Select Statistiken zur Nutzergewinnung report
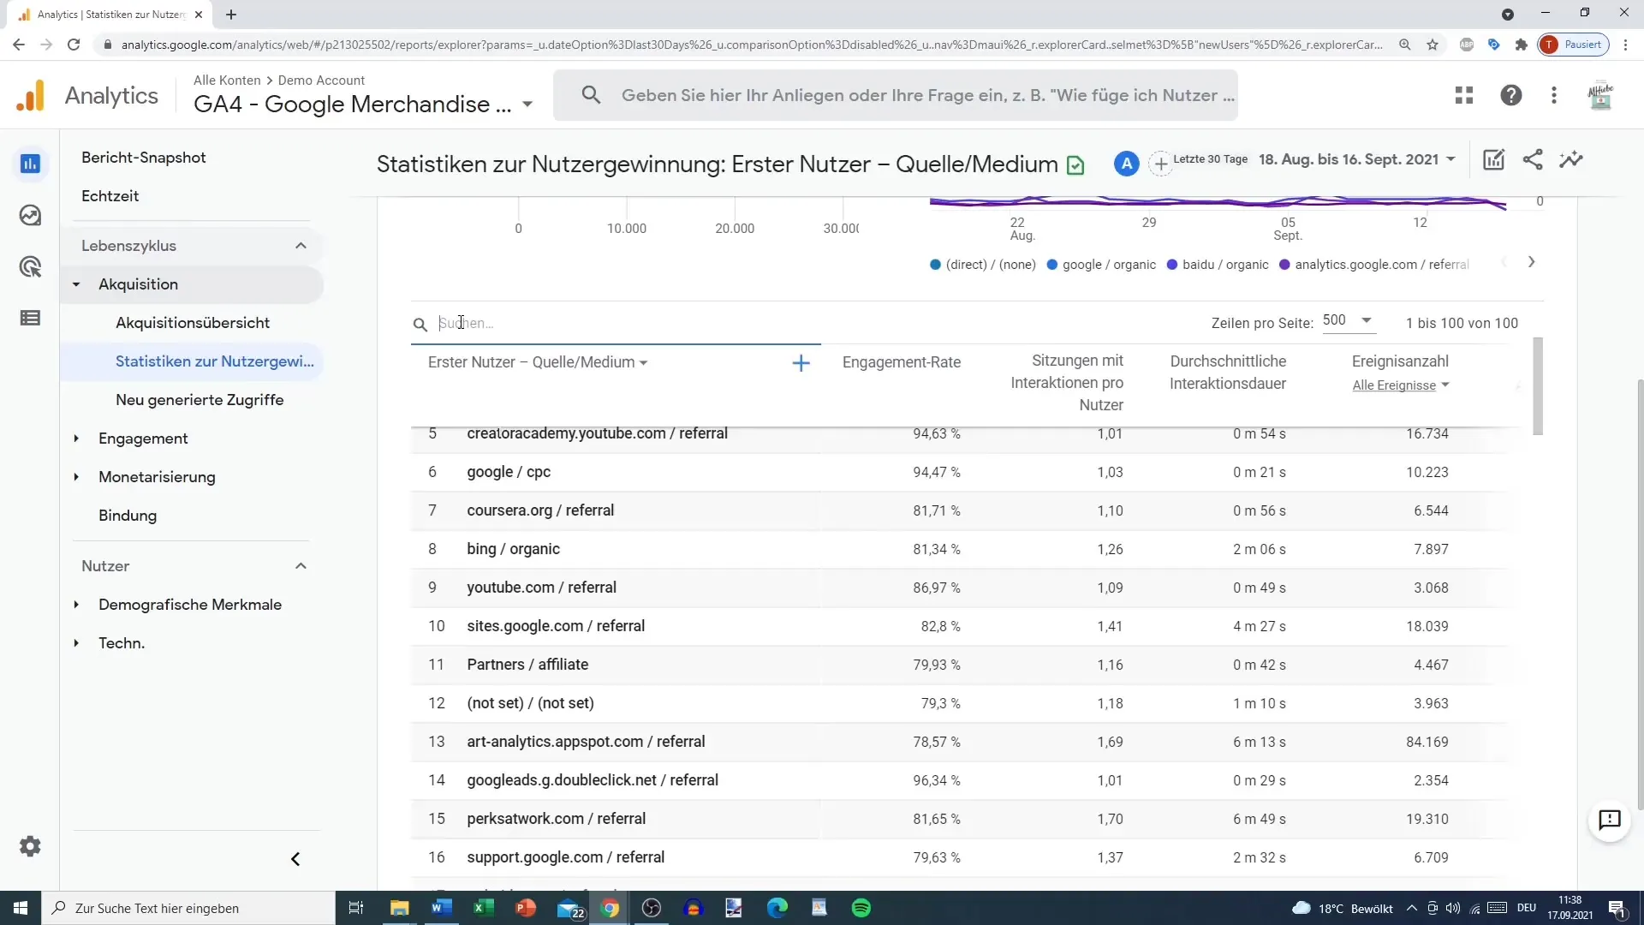Image resolution: width=1644 pixels, height=925 pixels. coord(215,361)
